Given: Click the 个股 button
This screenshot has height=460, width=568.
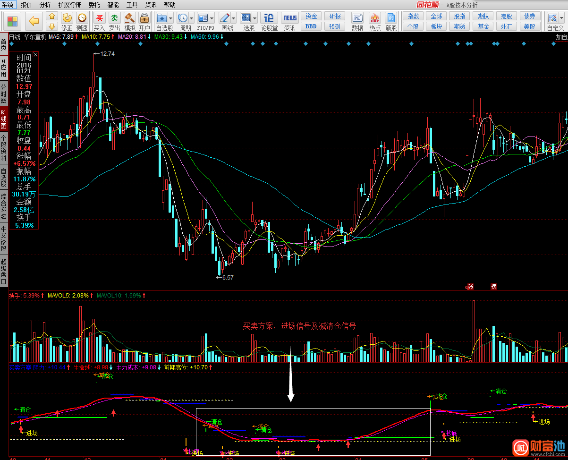Looking at the screenshot, I should (x=413, y=26).
